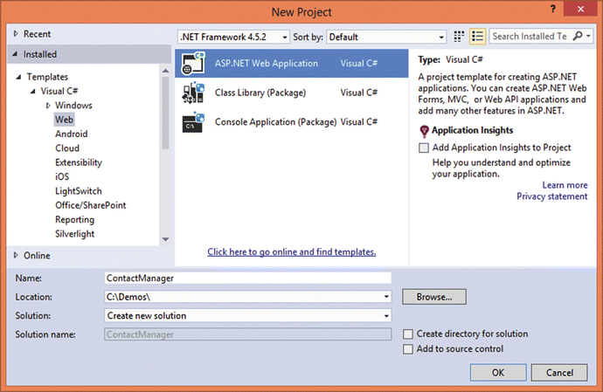Click the 'Class Library (Package)' template name
This screenshot has height=392, width=603.
[260, 93]
